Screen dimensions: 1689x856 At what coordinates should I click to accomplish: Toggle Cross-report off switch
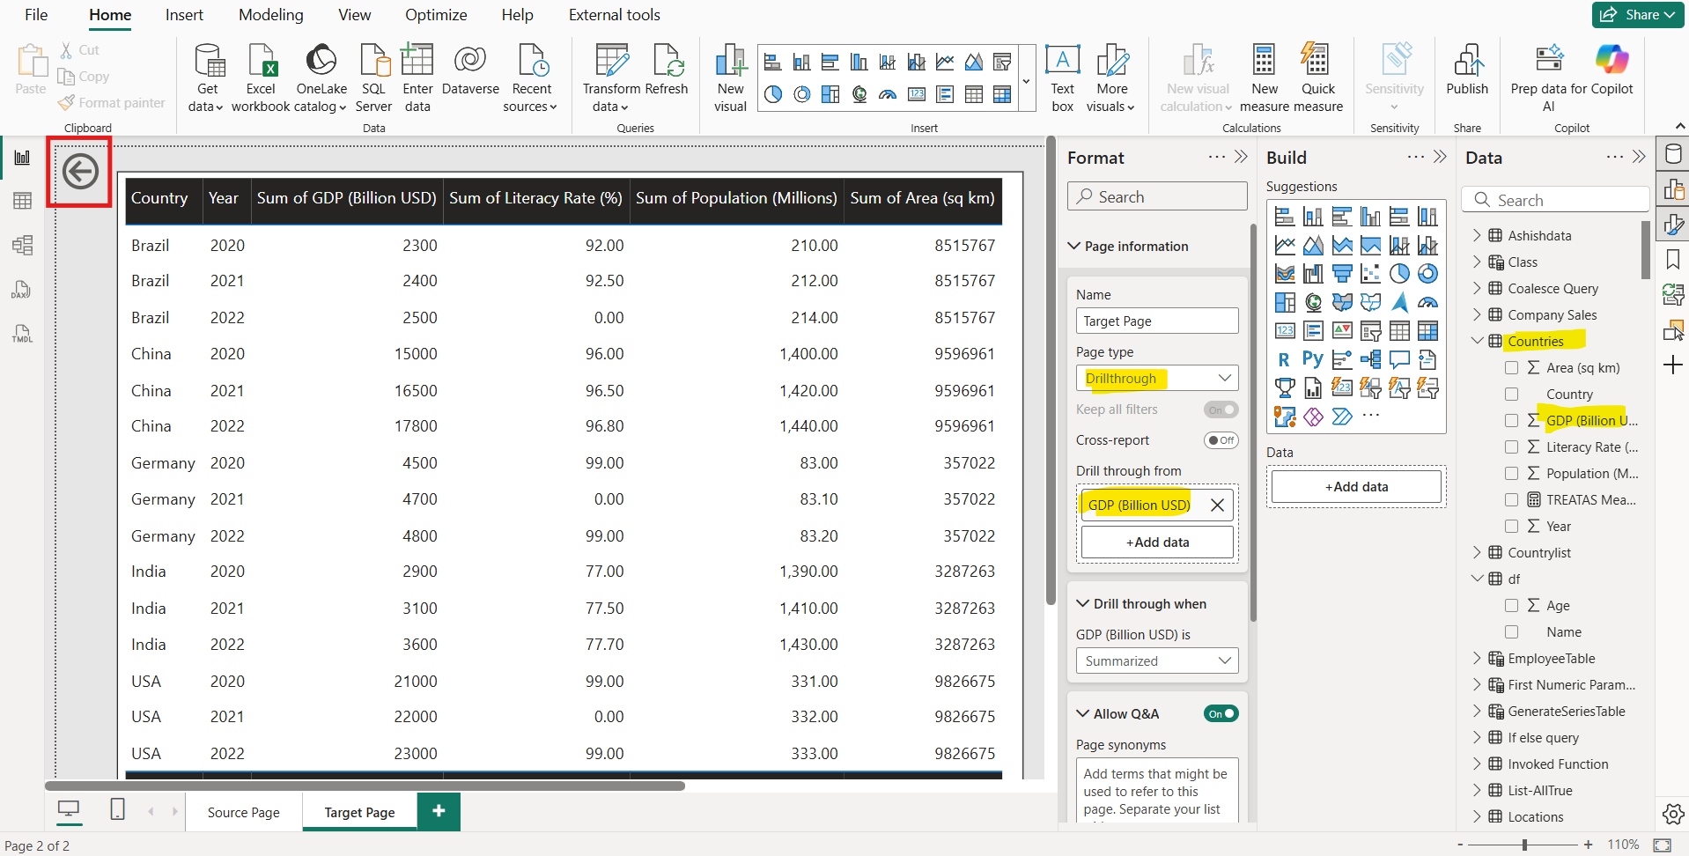click(x=1221, y=440)
